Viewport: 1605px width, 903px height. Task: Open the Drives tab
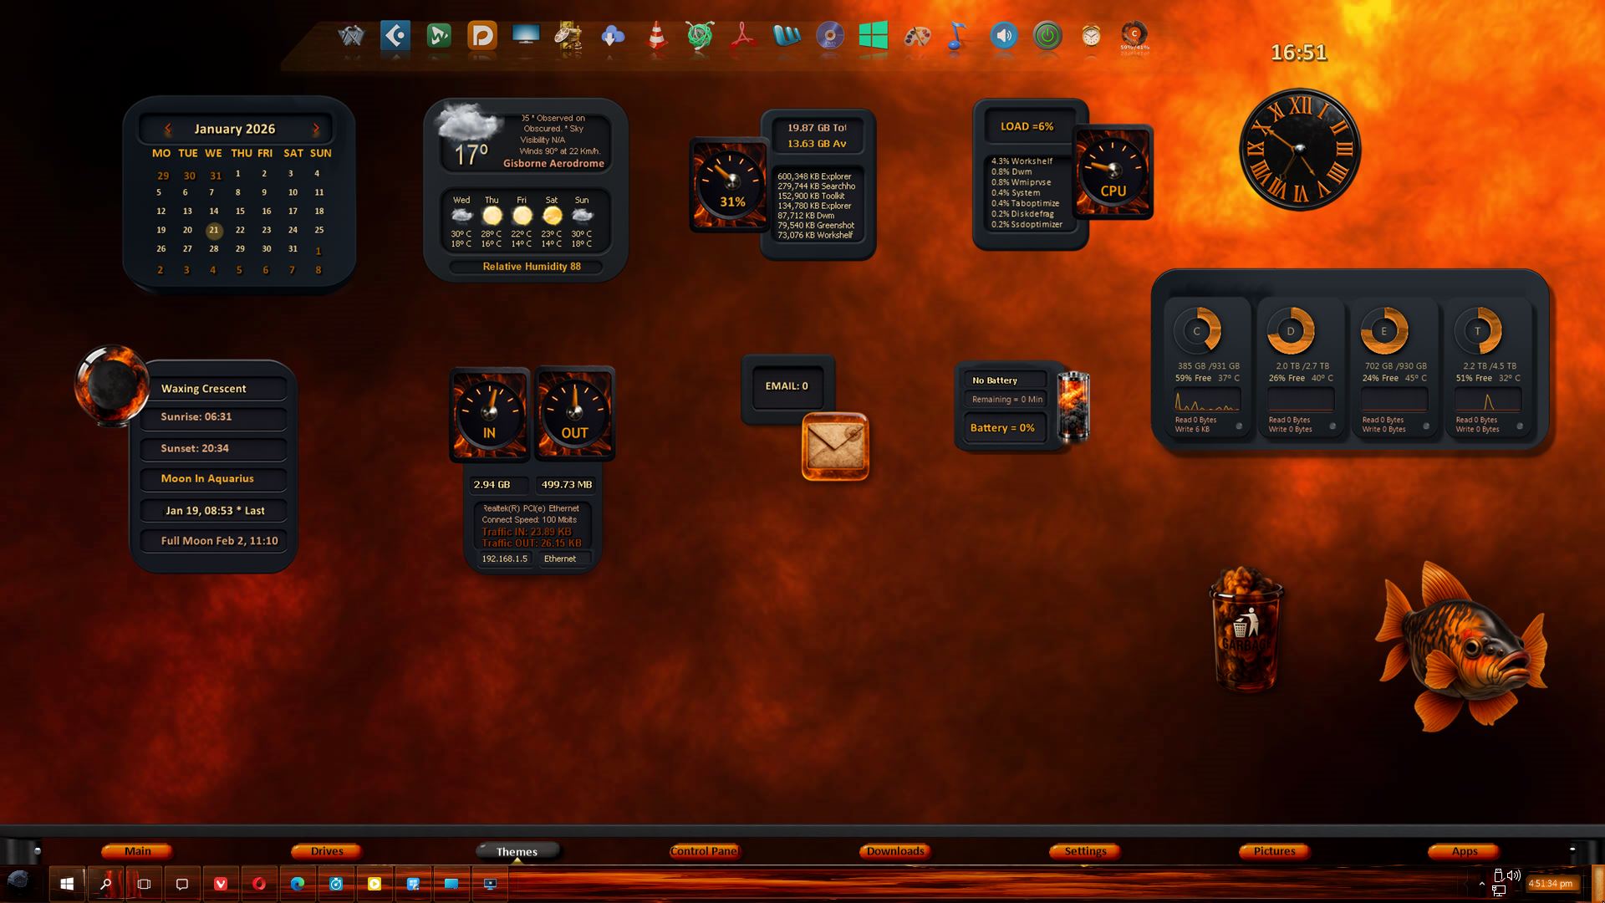327,851
